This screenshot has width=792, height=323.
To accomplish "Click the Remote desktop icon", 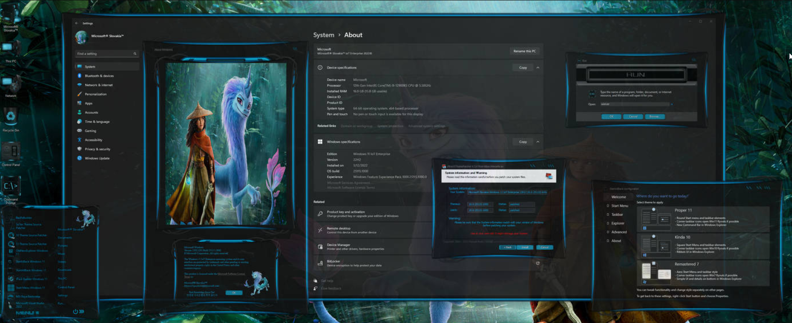I will coord(320,230).
